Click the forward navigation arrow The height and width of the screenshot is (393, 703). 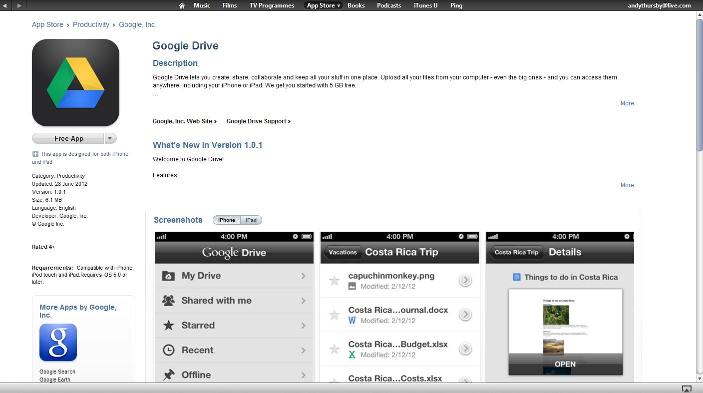coord(19,5)
